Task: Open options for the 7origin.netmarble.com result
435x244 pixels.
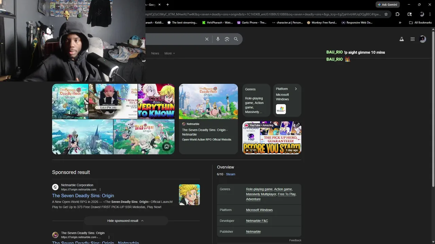Action: (109, 237)
